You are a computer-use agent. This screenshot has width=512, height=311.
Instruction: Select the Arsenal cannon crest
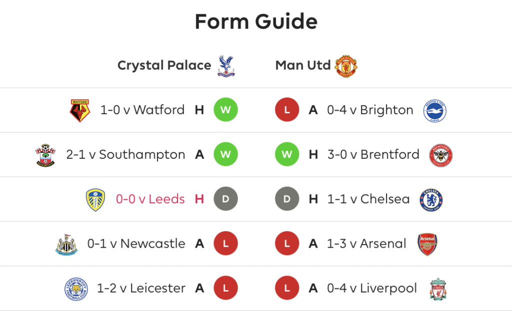coord(427,245)
